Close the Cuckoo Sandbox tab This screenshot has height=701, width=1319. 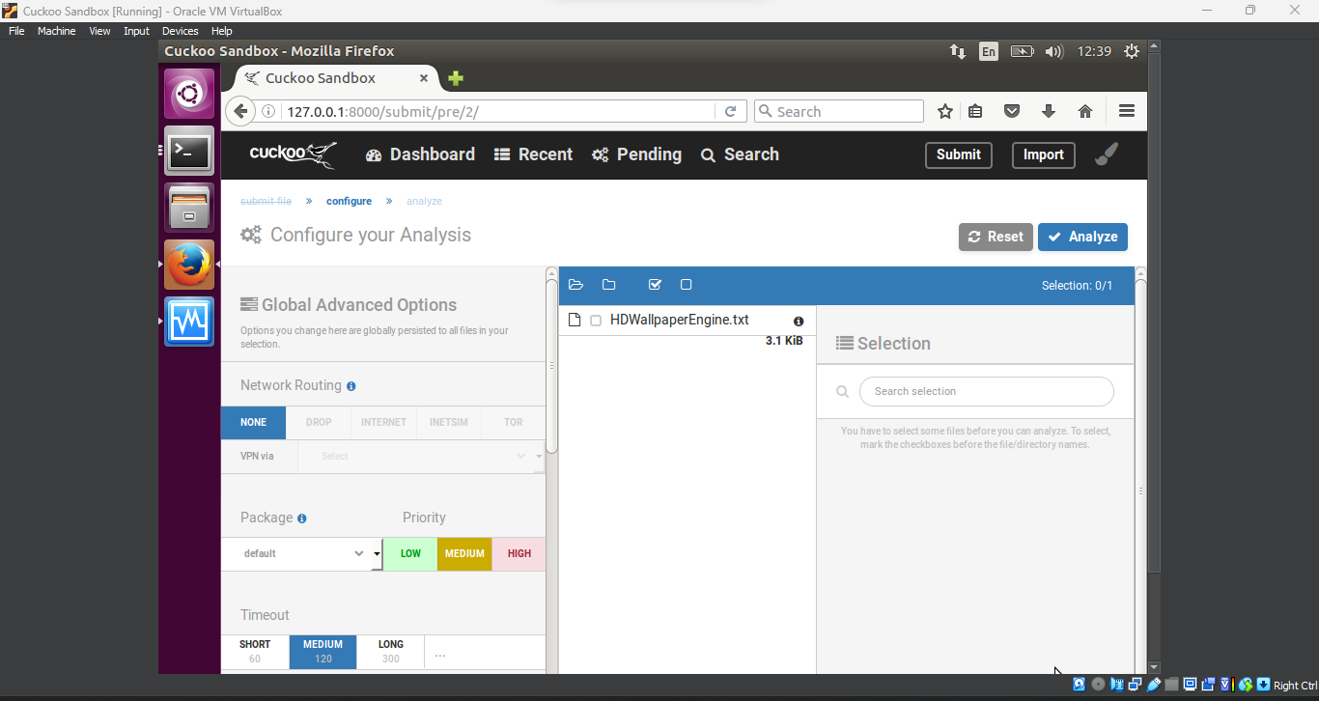tap(423, 78)
